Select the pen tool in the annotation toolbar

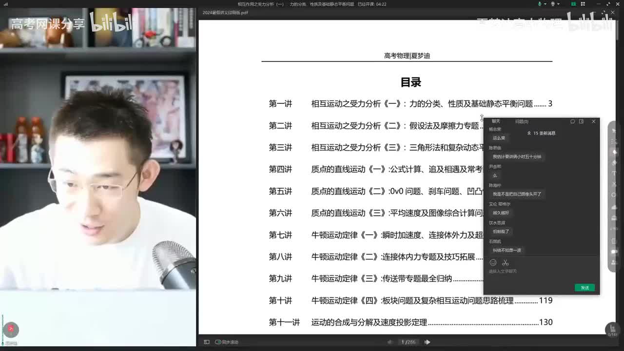[x=614, y=152]
